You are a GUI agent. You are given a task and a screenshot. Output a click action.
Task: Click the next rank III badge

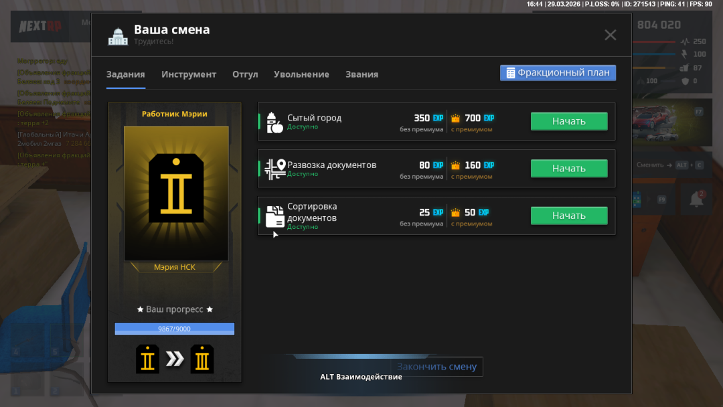[x=202, y=359]
